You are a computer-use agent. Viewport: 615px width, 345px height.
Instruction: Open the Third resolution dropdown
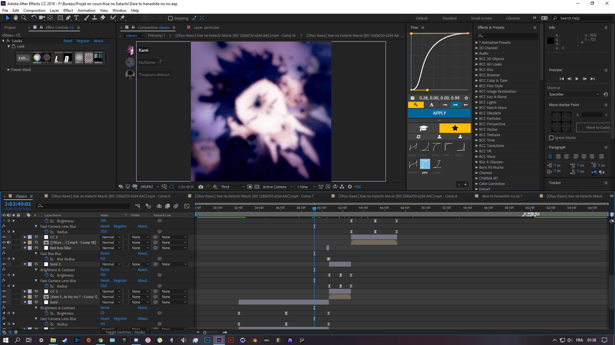click(x=232, y=187)
